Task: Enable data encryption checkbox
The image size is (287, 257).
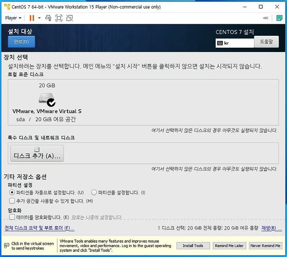Action: 12,217
